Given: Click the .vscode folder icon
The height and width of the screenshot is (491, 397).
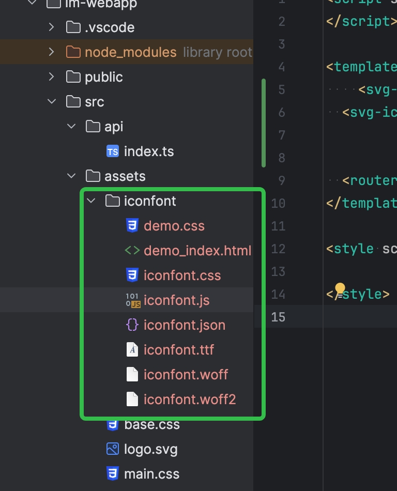Looking at the screenshot, I should click(73, 27).
